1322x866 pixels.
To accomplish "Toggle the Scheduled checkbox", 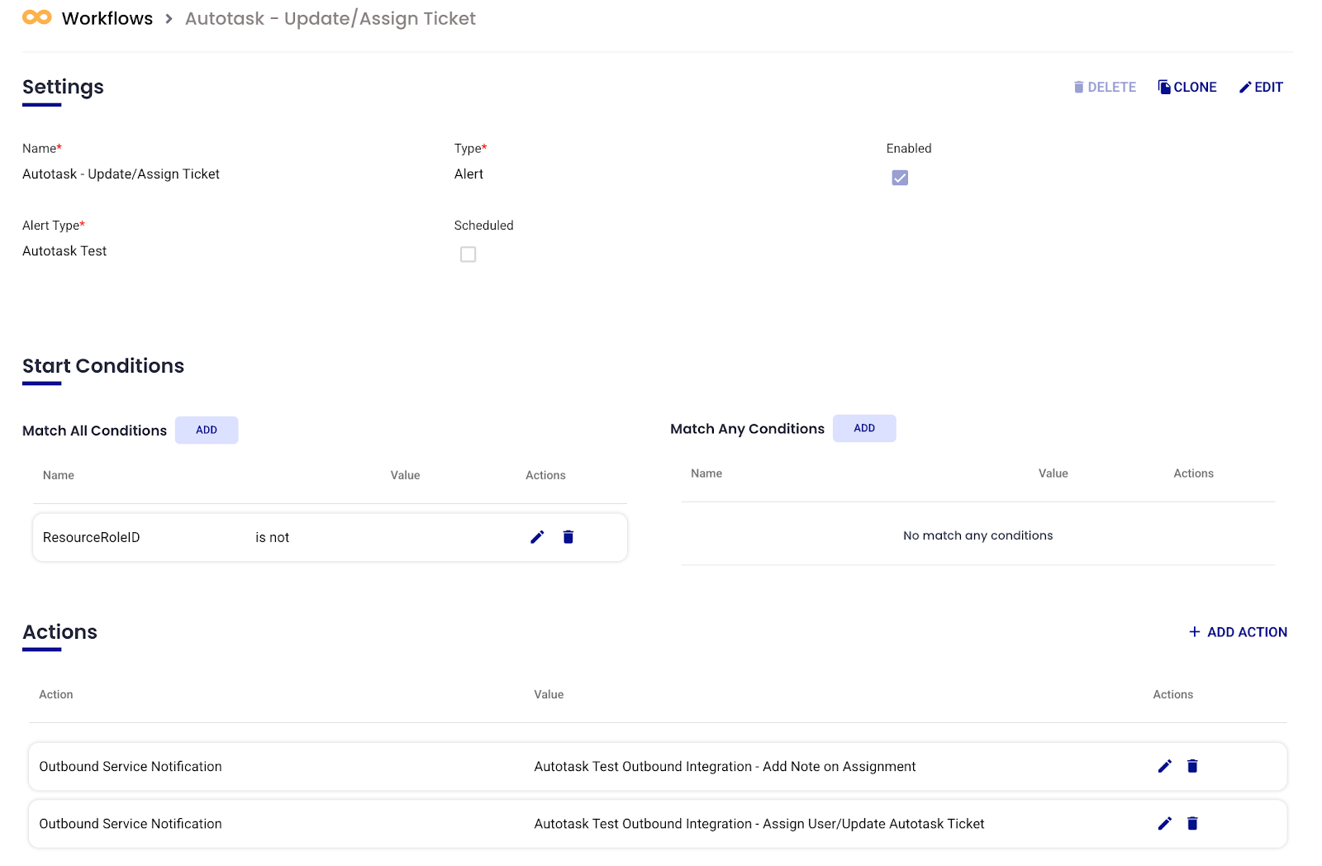I will pyautogui.click(x=468, y=255).
